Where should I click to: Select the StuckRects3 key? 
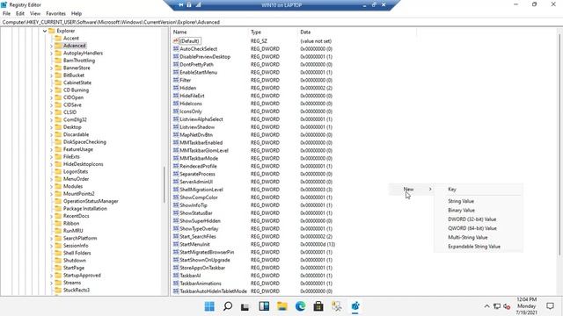77,291
